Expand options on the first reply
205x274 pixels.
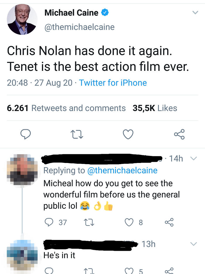194,158
